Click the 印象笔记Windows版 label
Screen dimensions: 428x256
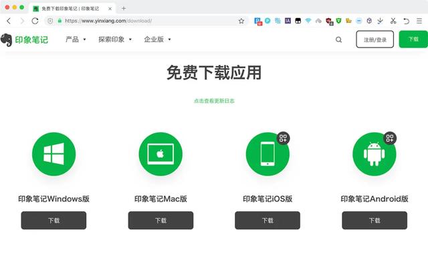point(53,199)
